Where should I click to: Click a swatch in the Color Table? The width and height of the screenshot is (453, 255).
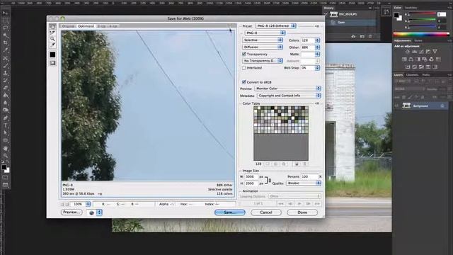tap(281, 120)
